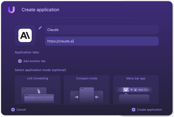Click the pencil icon to edit app icon
The image size is (174, 117).
point(40,27)
